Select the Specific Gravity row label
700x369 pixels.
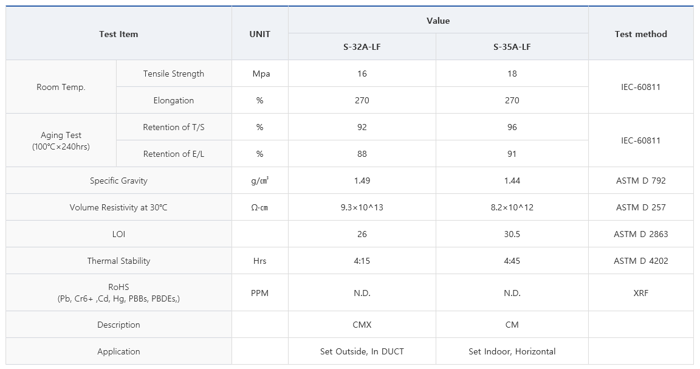click(118, 181)
